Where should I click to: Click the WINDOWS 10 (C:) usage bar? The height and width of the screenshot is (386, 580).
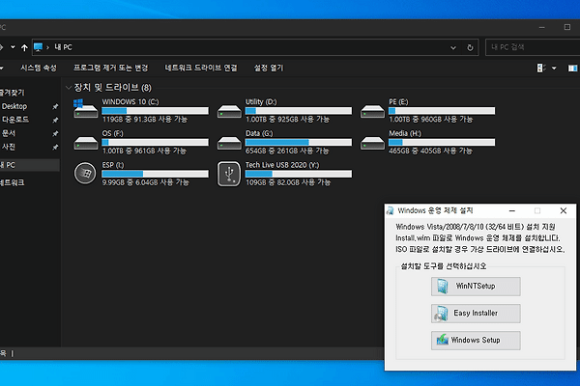tap(155, 111)
